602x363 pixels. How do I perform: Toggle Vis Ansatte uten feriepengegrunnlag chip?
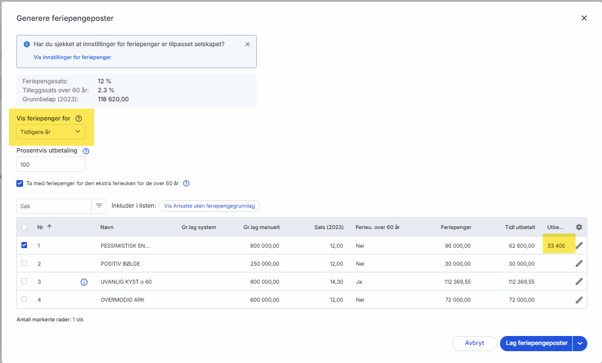(209, 206)
